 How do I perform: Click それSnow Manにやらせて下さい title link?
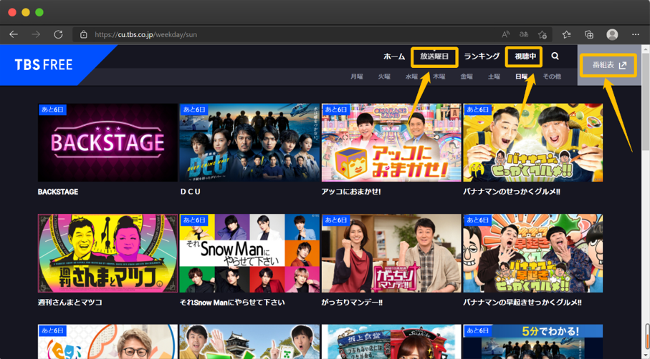[232, 303]
